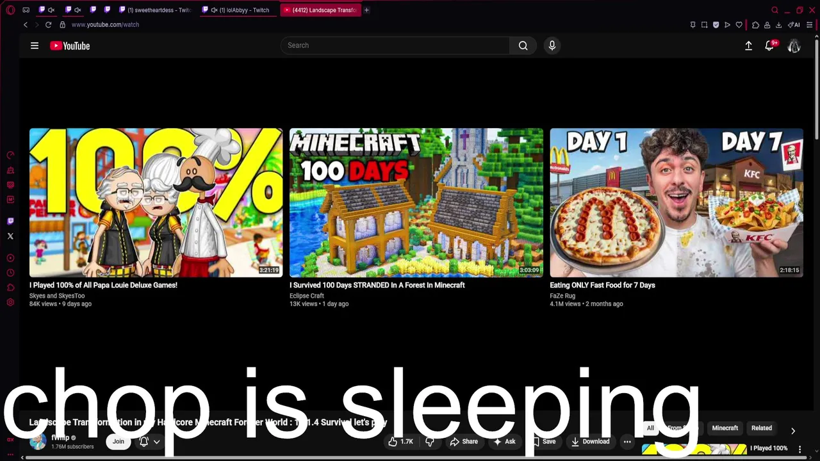820x461 pixels.
Task: View site info via address bar padlock
Action: click(62, 24)
